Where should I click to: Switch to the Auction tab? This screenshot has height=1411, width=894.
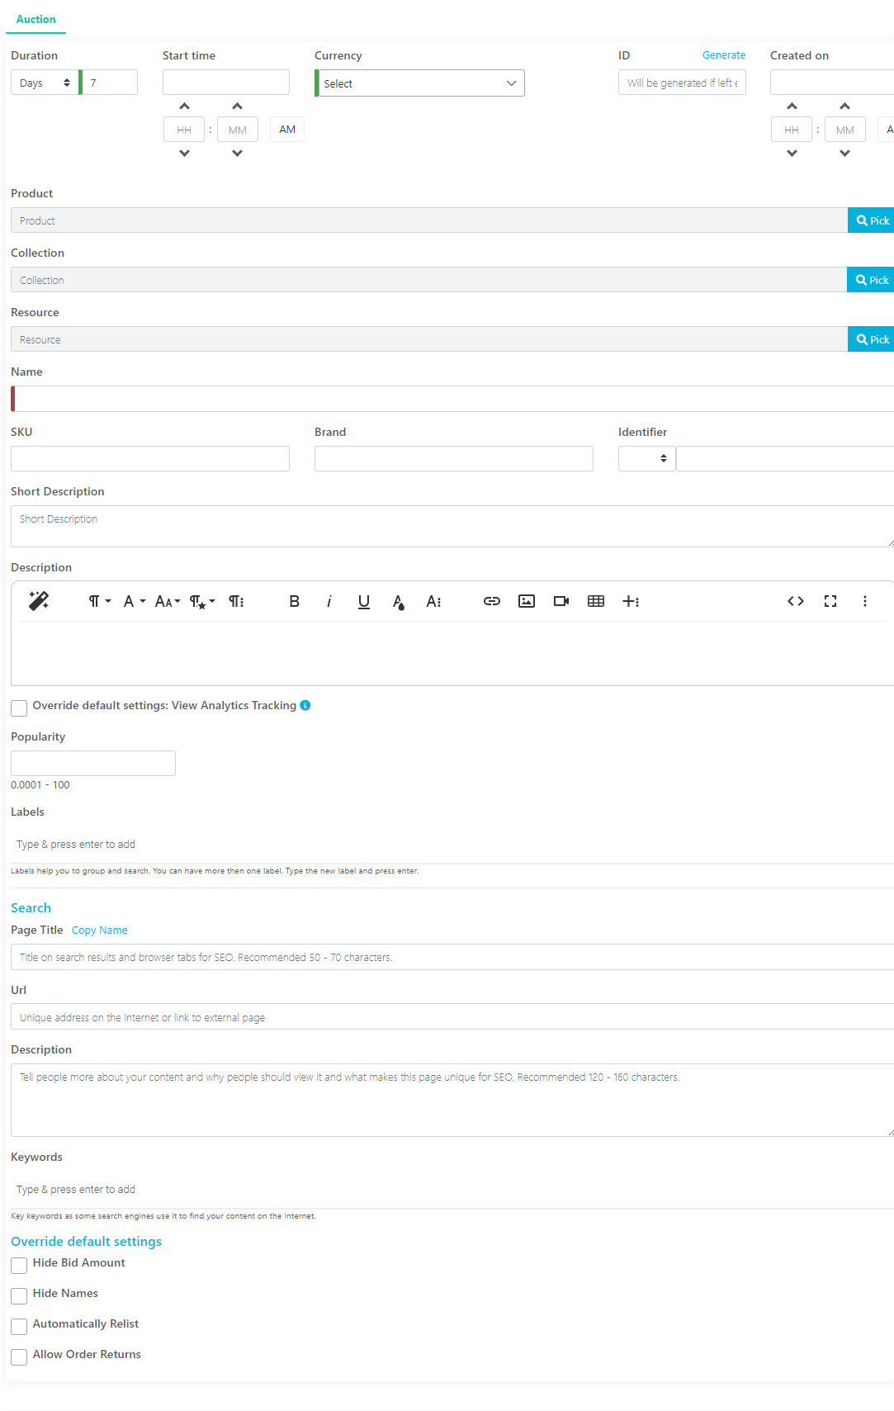[36, 19]
